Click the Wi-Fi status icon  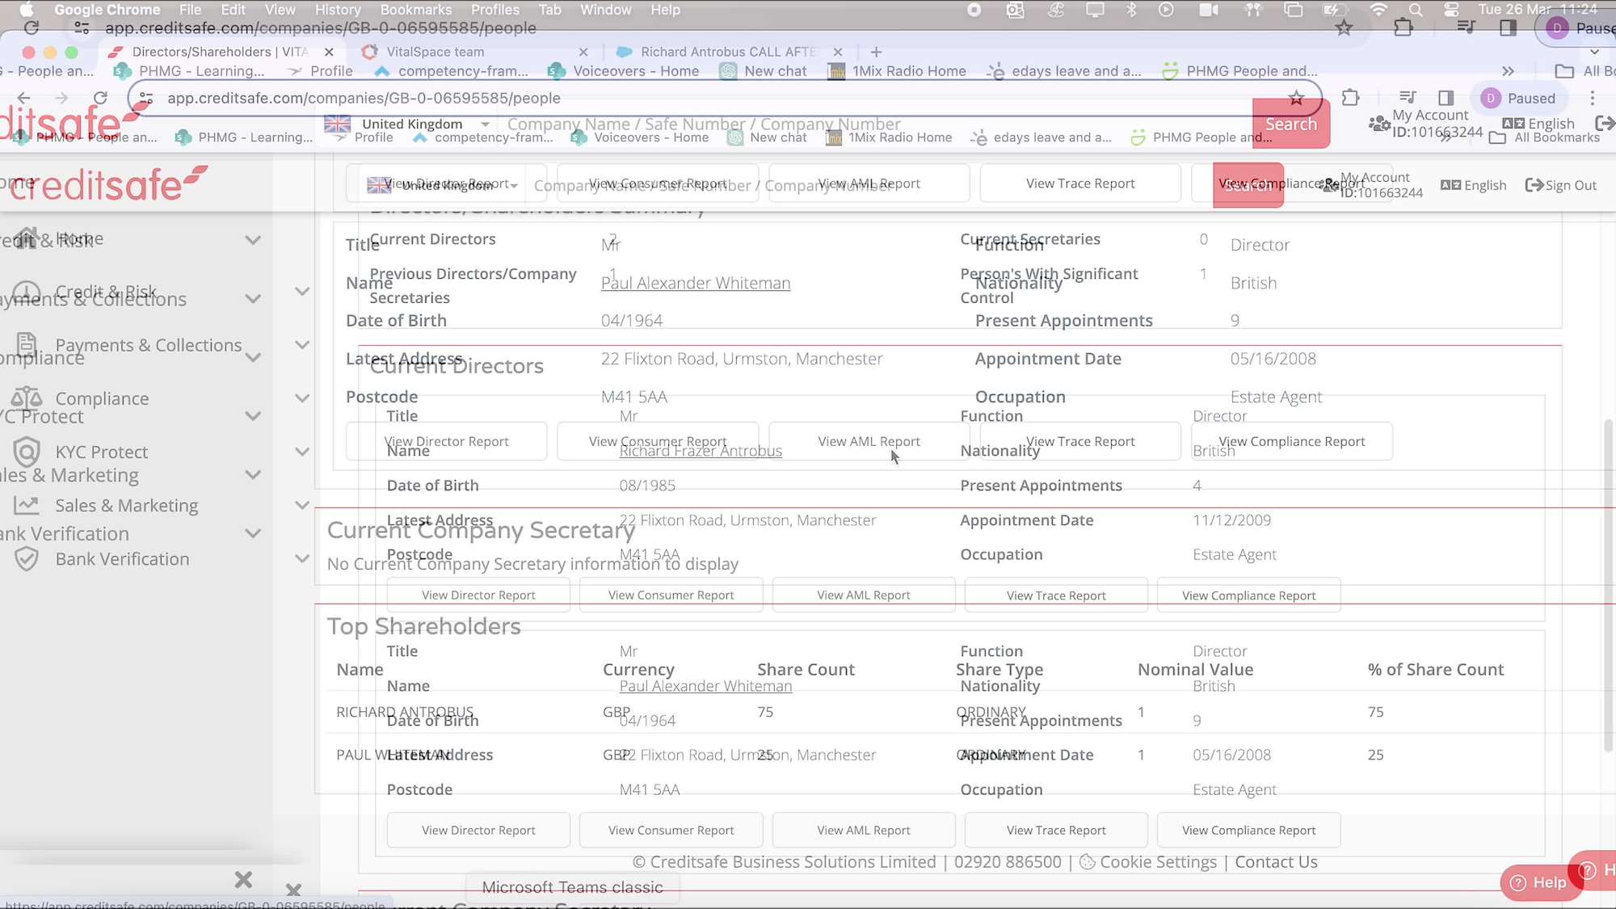coord(1378,10)
